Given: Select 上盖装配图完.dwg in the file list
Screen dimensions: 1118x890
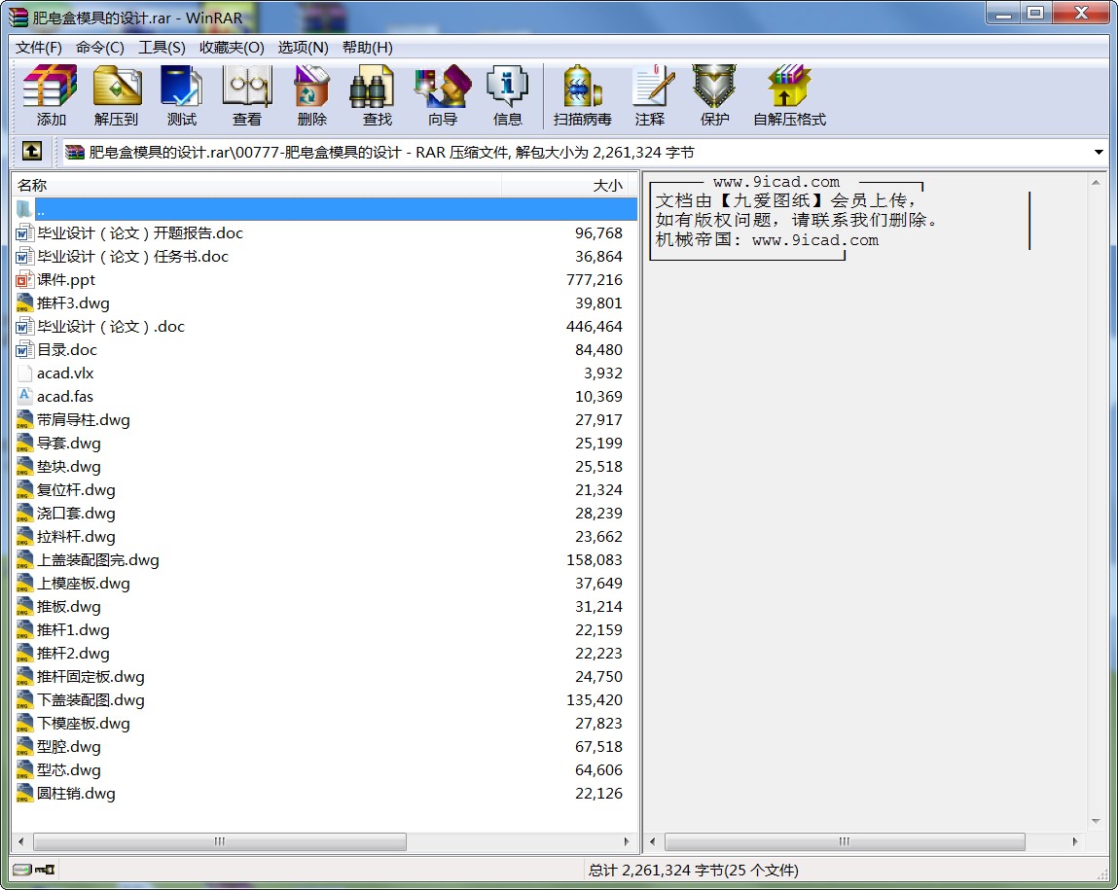Looking at the screenshot, I should click(97, 560).
